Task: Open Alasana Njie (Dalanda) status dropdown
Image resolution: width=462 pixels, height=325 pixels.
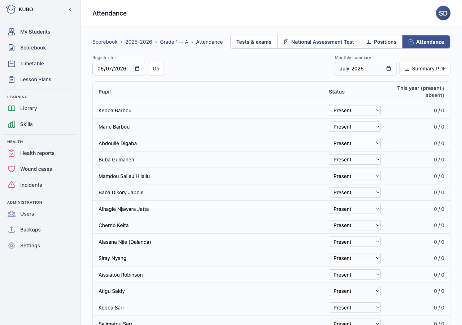Action: (355, 242)
